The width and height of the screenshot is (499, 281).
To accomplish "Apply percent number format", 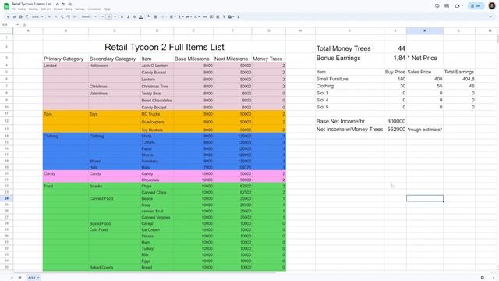I will [55, 16].
